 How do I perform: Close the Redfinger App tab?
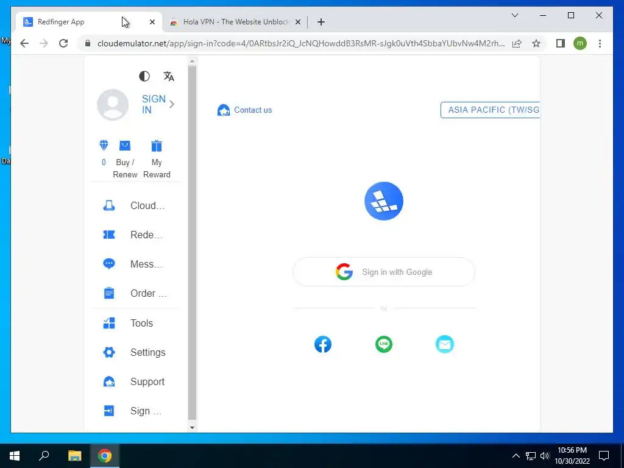point(152,22)
